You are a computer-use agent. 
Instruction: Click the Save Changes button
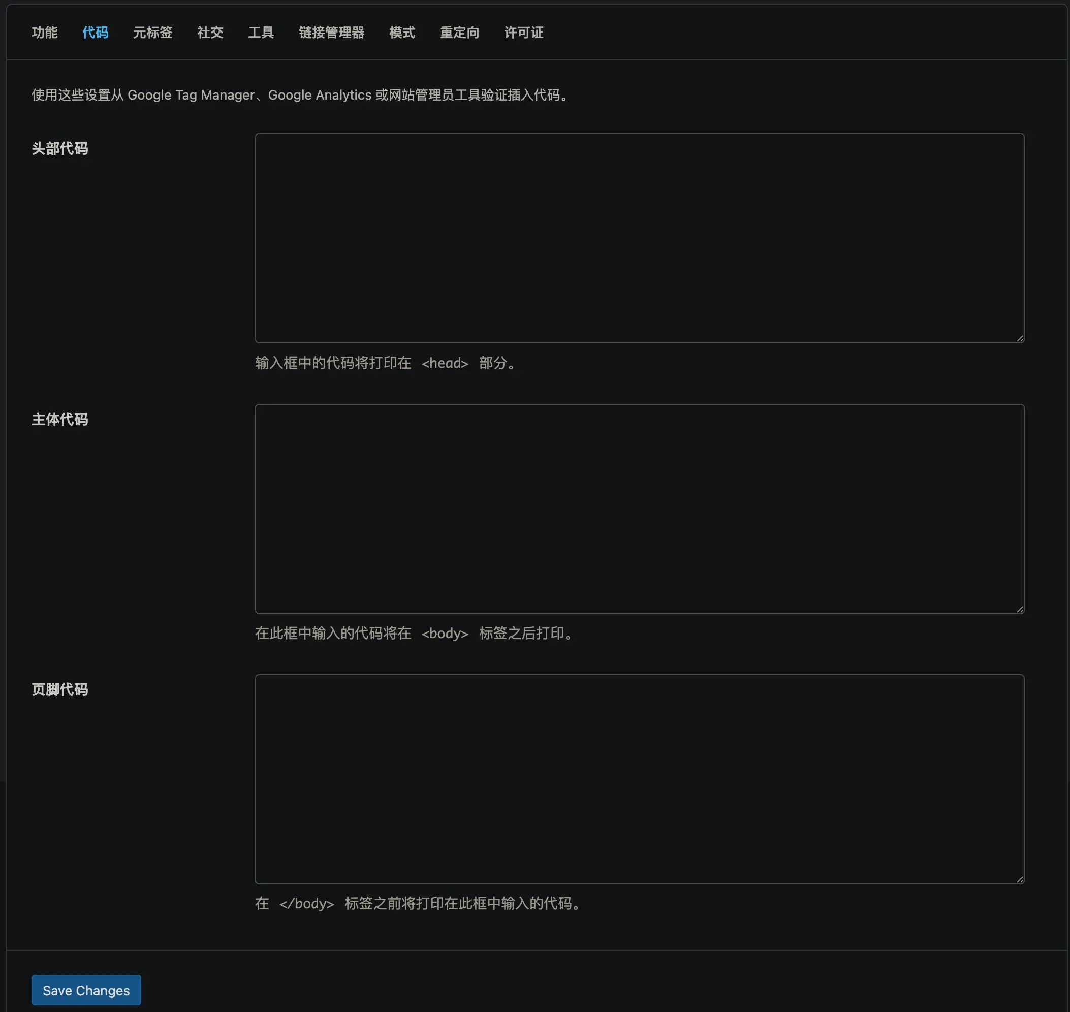pos(86,990)
